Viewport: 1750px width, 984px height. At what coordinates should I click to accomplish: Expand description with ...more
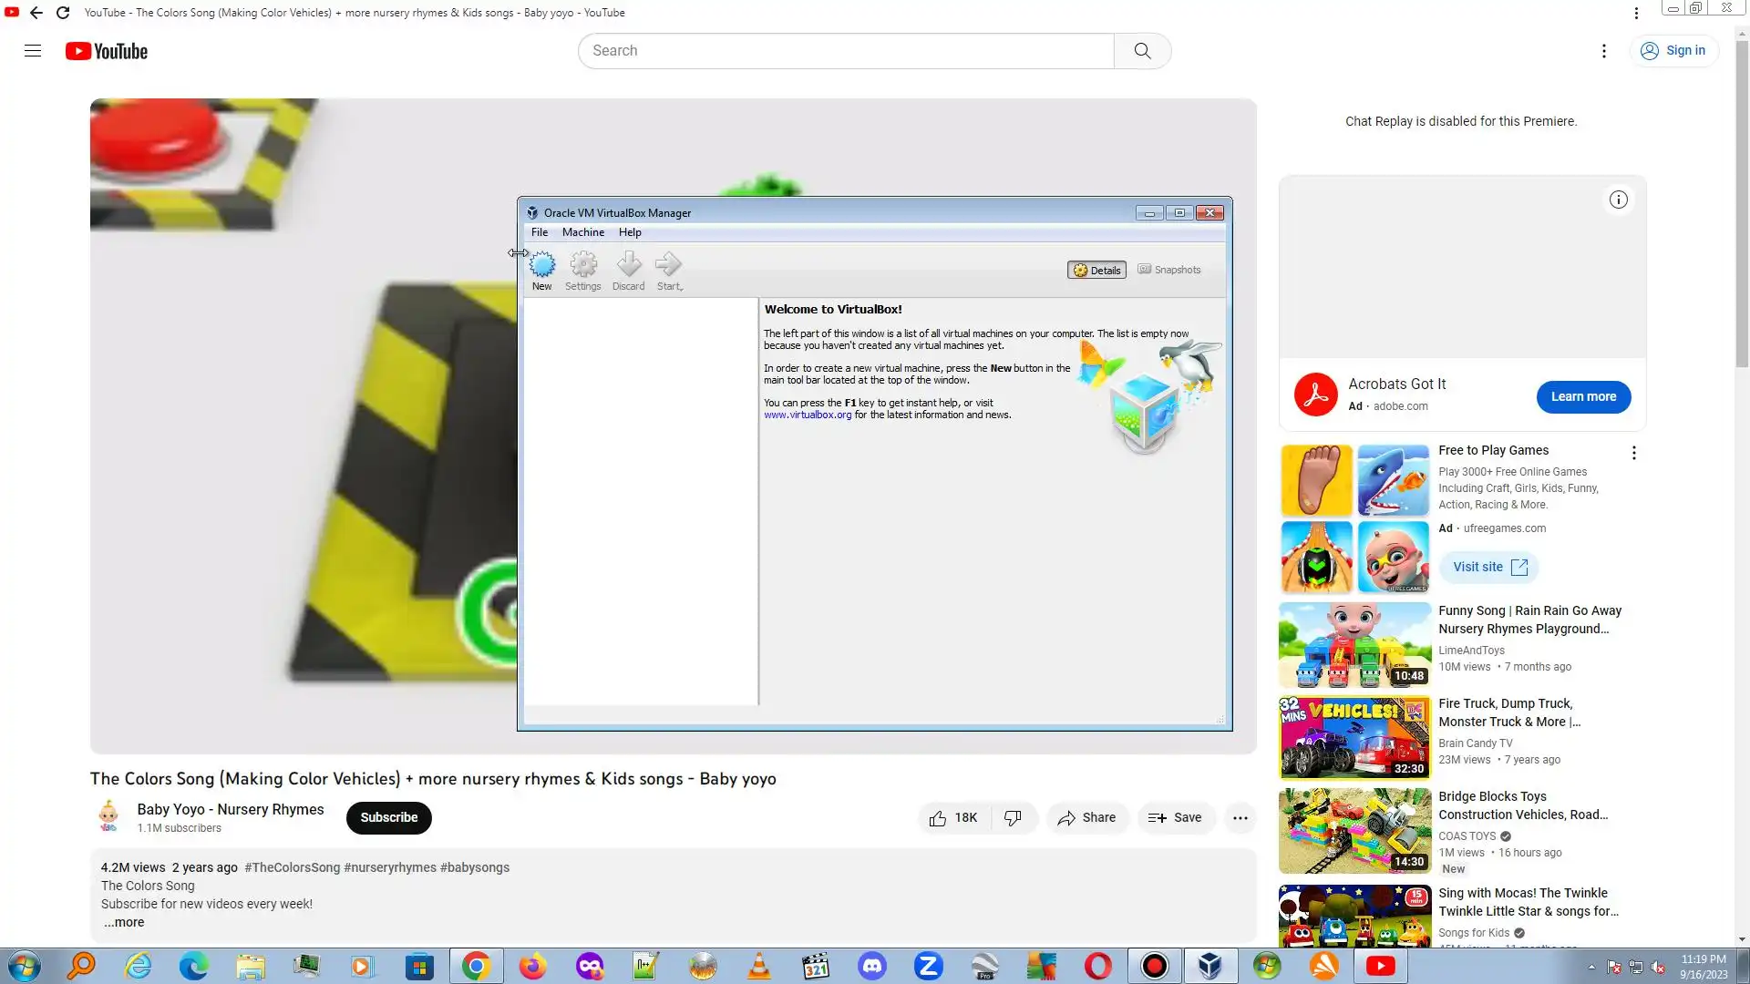[124, 922]
